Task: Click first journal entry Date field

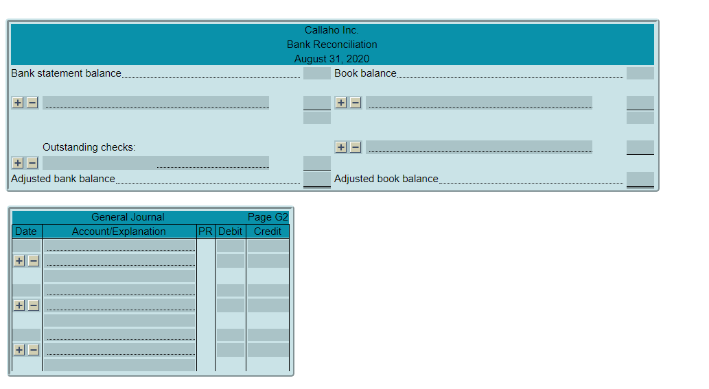Action: point(27,246)
